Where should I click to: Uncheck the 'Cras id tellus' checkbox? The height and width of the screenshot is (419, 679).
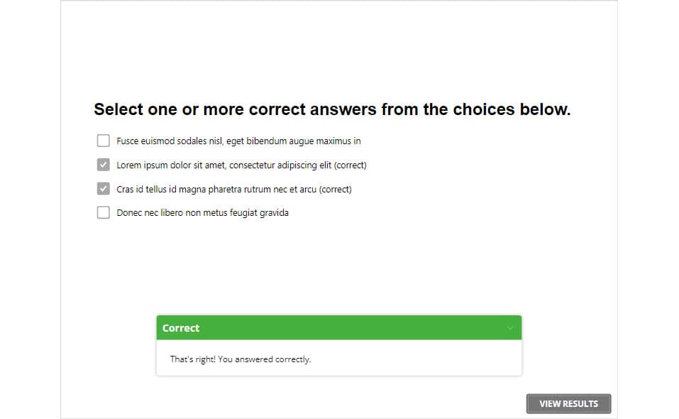coord(104,189)
